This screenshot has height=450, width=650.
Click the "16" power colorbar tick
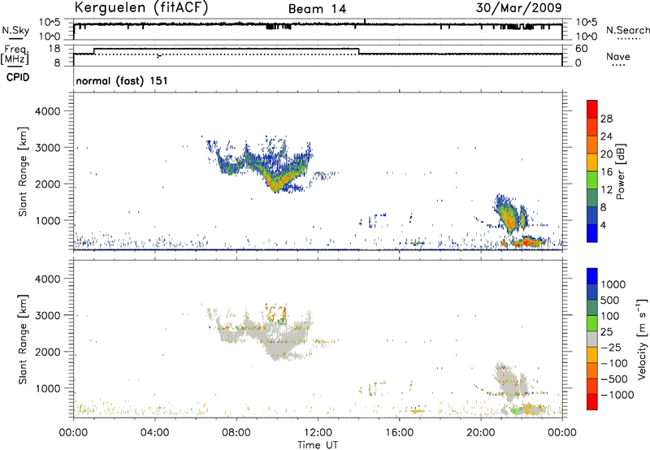coord(606,172)
